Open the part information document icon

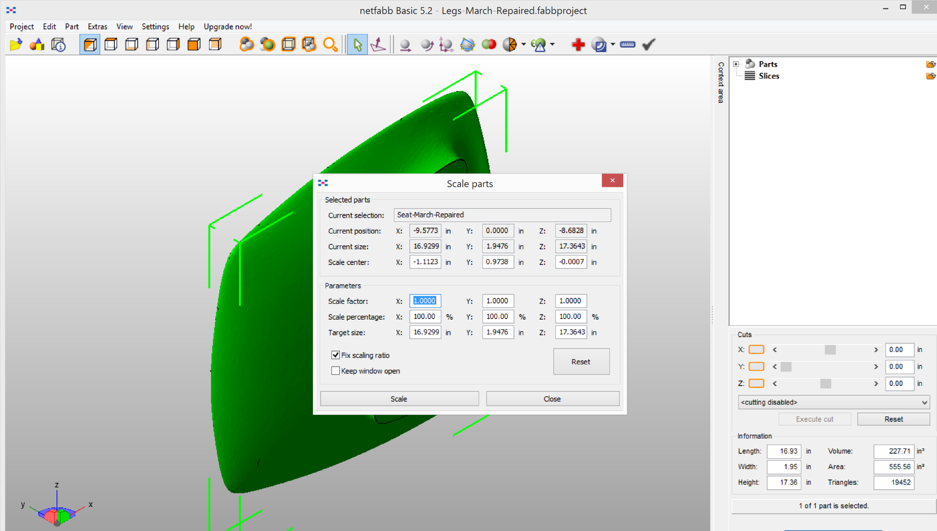click(59, 45)
